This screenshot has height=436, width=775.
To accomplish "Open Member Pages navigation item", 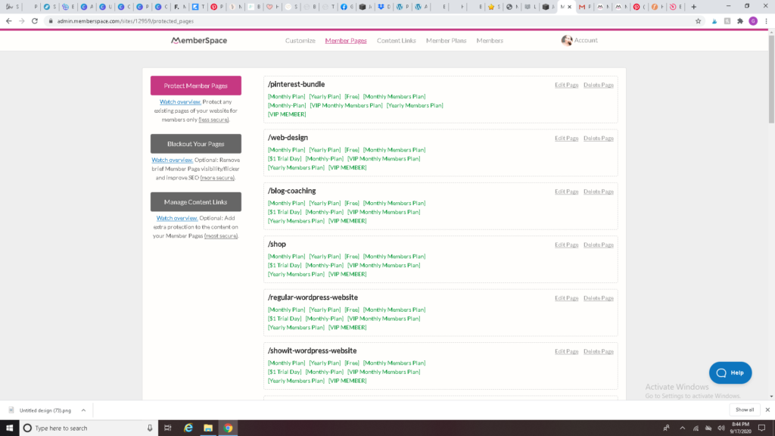I will point(345,41).
